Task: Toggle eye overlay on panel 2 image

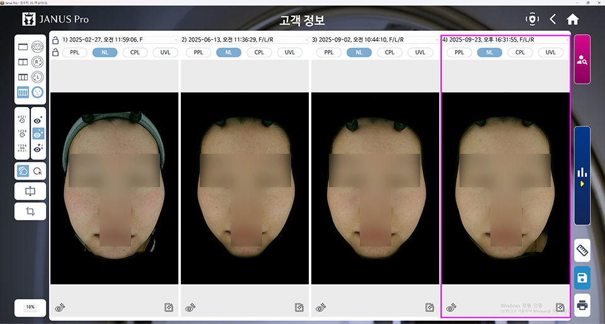Action: [x=190, y=308]
